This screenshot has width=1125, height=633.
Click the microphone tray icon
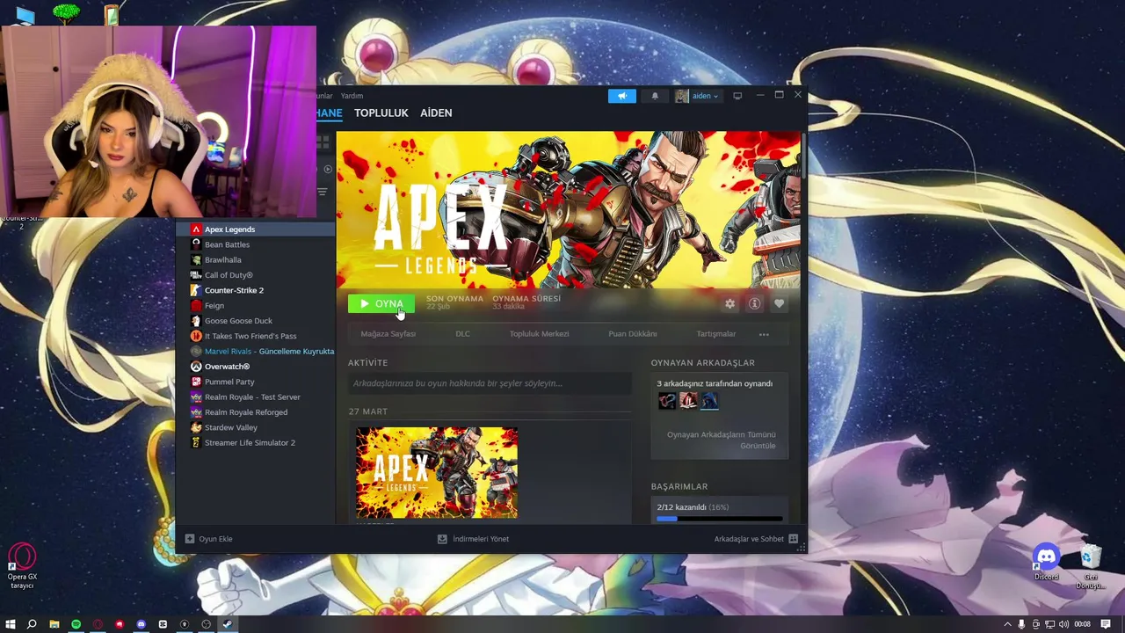click(1021, 624)
